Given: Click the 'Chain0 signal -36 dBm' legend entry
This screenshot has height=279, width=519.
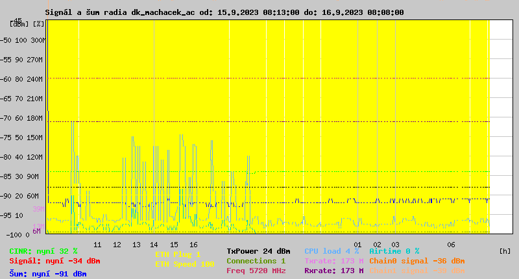Looking at the screenshot, I should (x=417, y=261).
